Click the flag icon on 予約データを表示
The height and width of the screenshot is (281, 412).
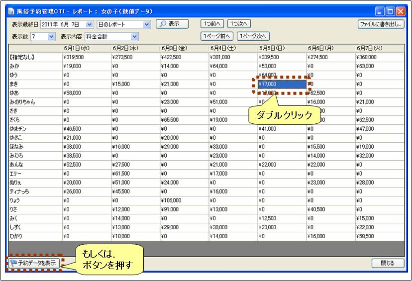(x=13, y=263)
